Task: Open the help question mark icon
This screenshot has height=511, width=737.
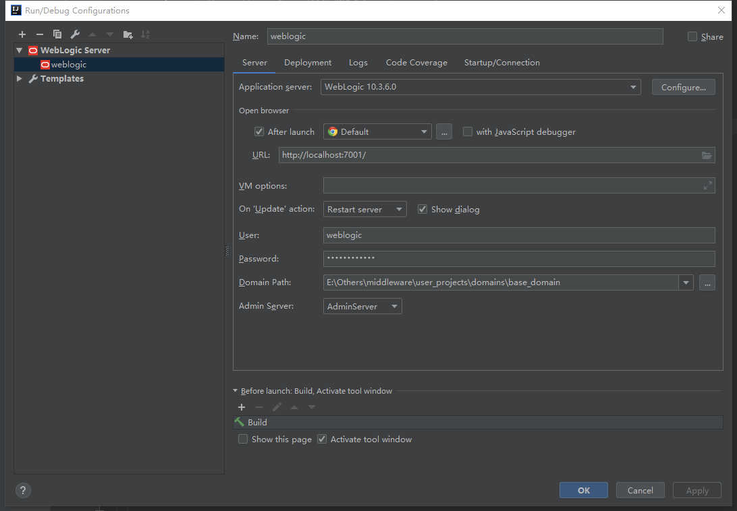Action: (23, 490)
